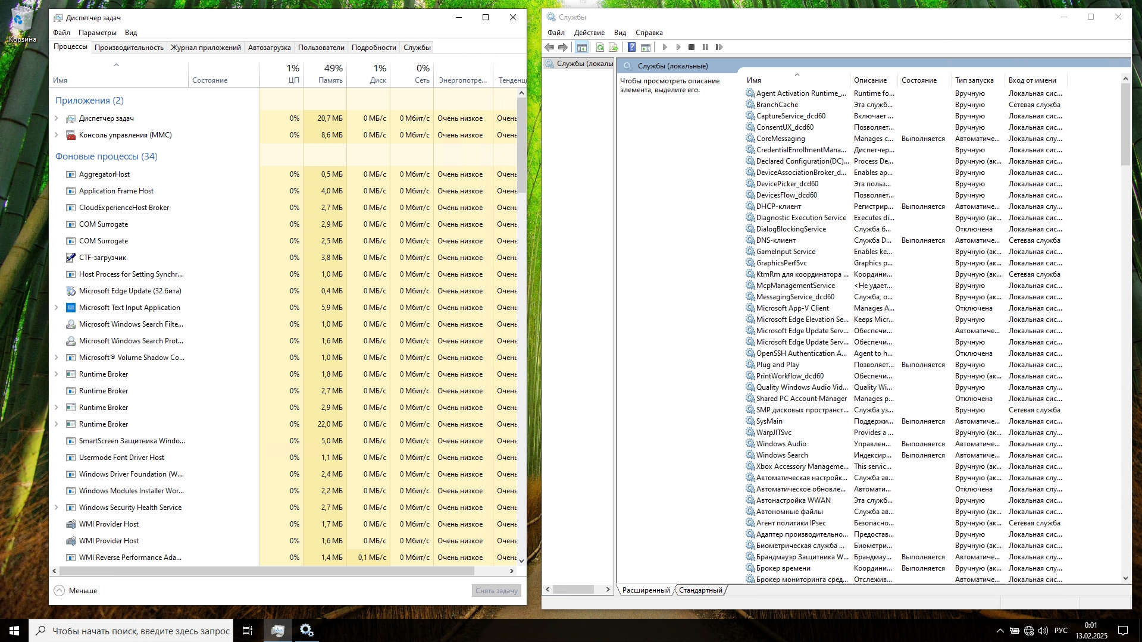Collapse Task Manager with Меньше button

point(76,591)
